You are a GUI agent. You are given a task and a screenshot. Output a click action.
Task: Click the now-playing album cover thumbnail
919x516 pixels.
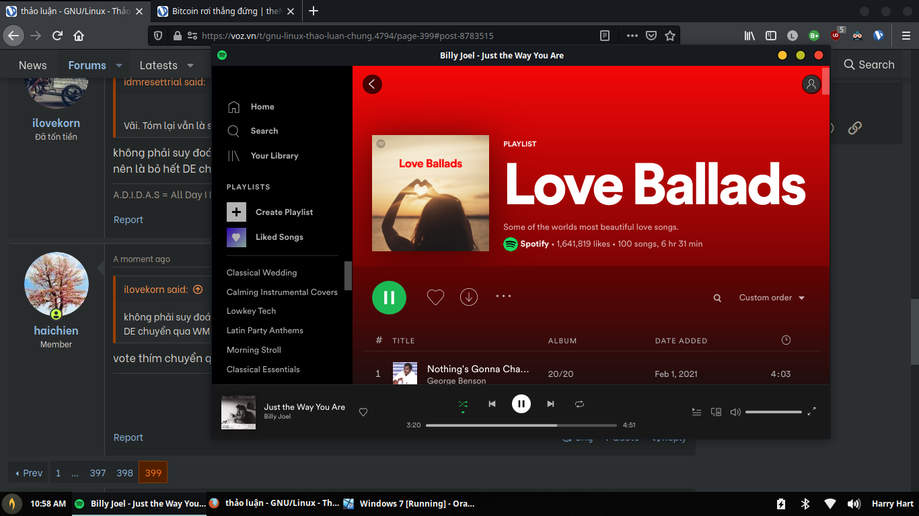(239, 412)
